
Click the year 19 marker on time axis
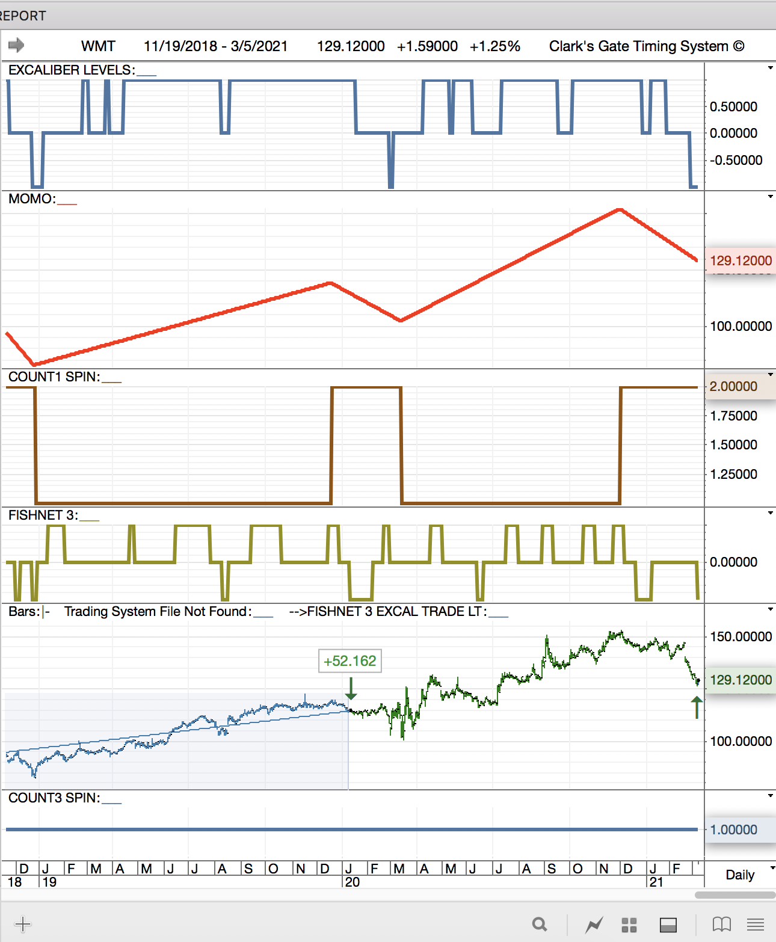[x=49, y=882]
